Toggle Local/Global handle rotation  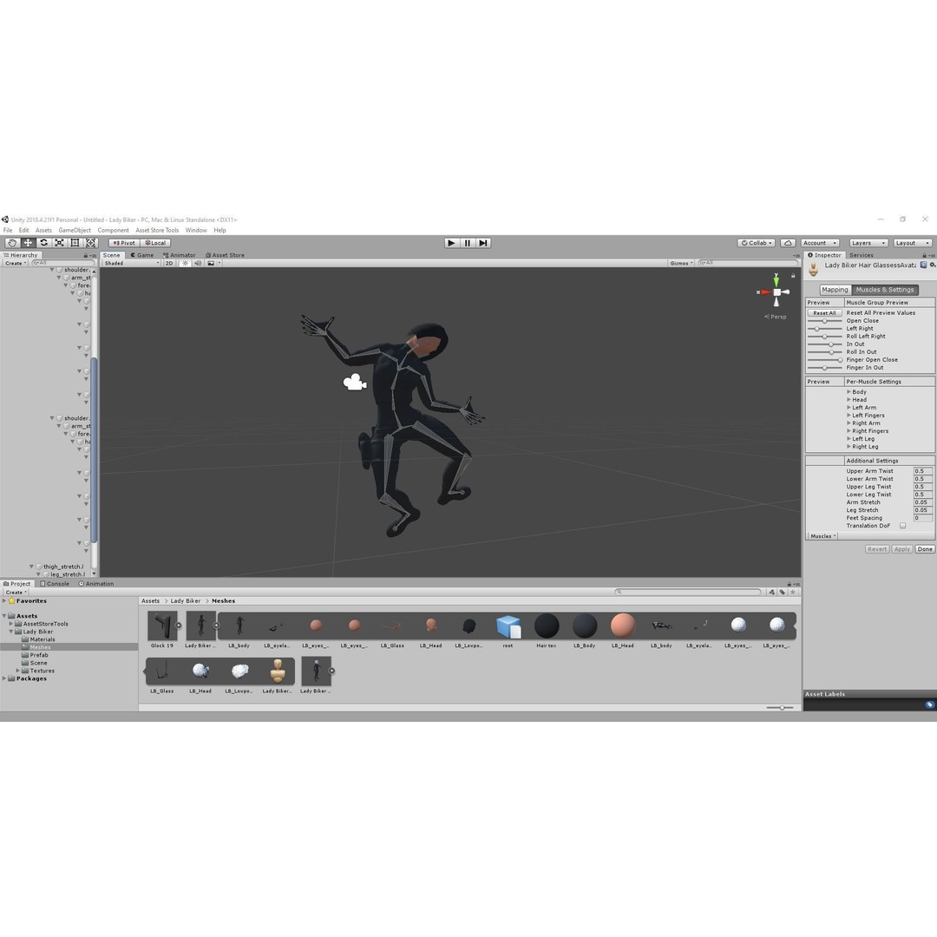point(156,243)
